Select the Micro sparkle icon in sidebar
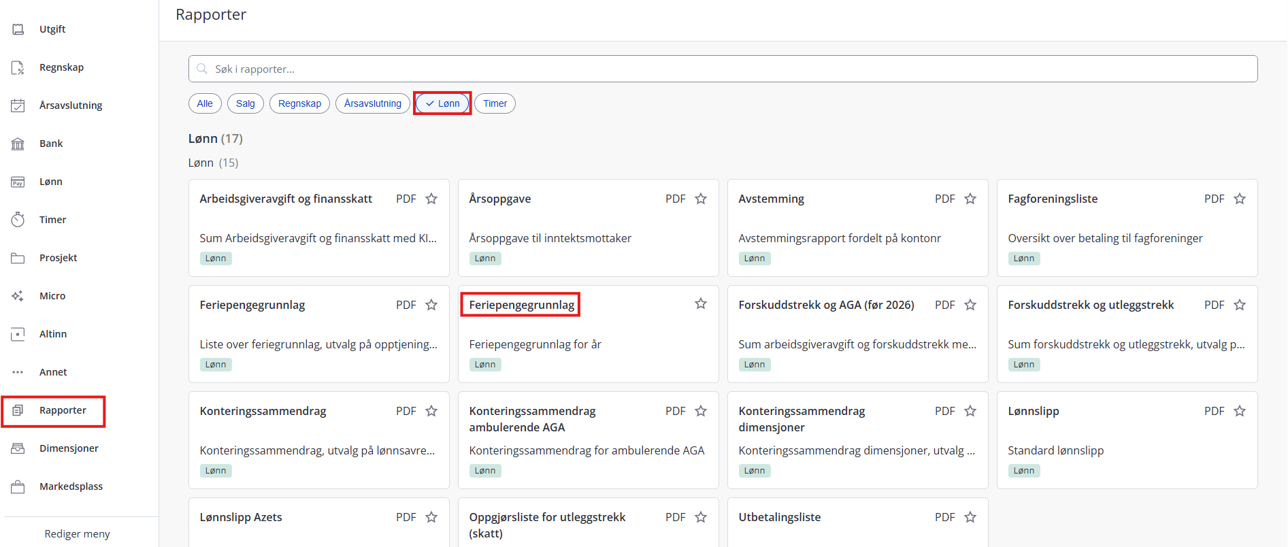1288x547 pixels. [18, 296]
